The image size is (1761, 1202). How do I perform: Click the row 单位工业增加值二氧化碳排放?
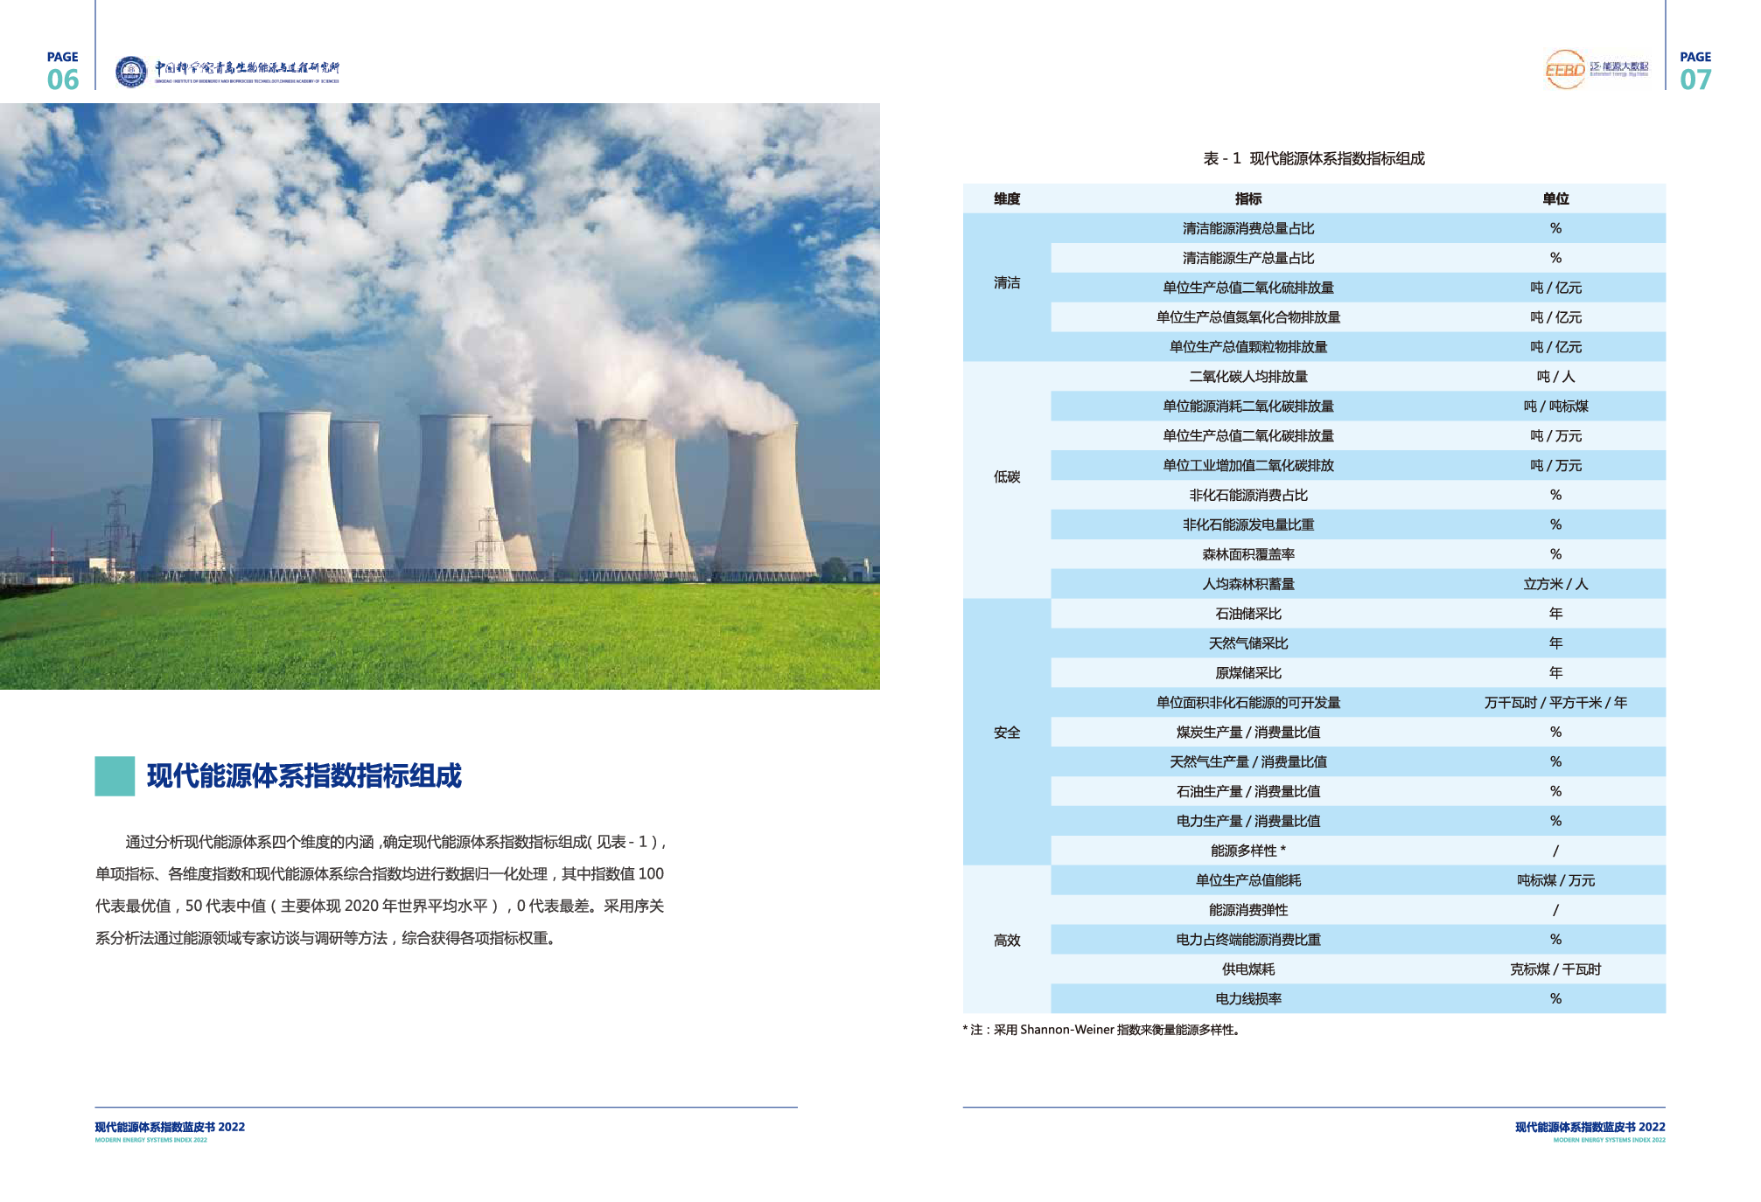(1358, 466)
